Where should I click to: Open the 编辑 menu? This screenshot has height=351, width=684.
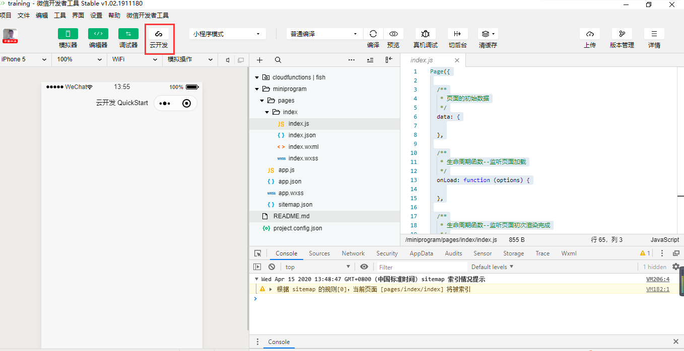tap(42, 16)
